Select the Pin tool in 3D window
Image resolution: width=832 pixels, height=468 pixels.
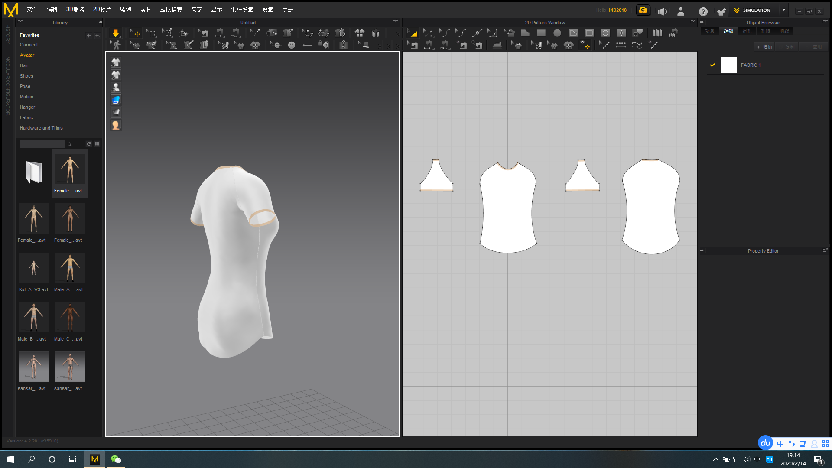click(255, 32)
